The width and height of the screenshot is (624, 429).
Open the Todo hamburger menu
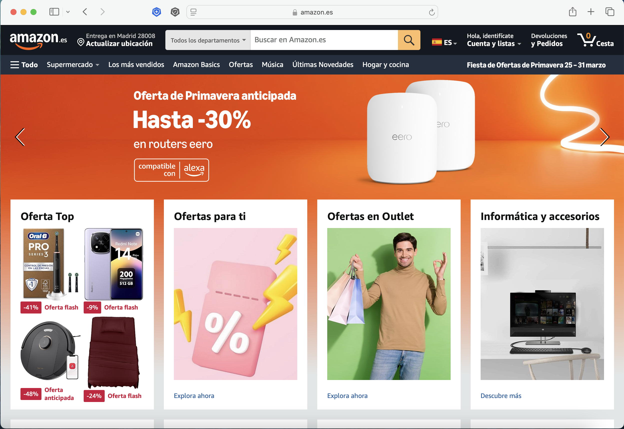pyautogui.click(x=24, y=65)
